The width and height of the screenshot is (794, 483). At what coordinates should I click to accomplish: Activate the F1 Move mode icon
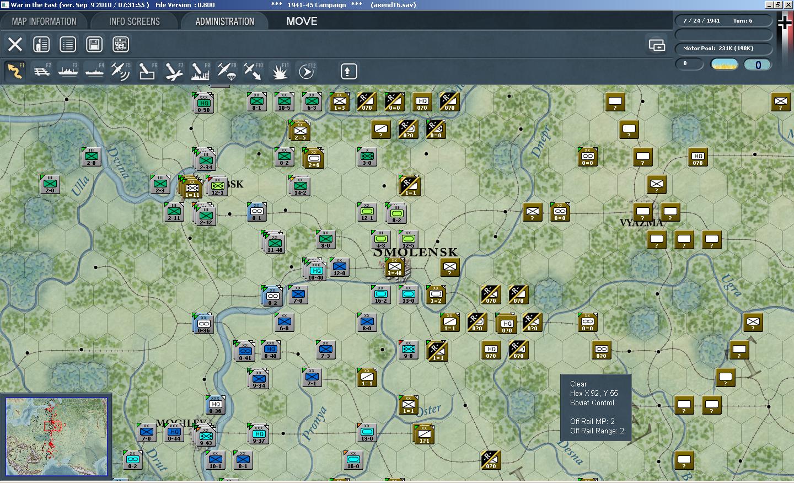tap(15, 71)
